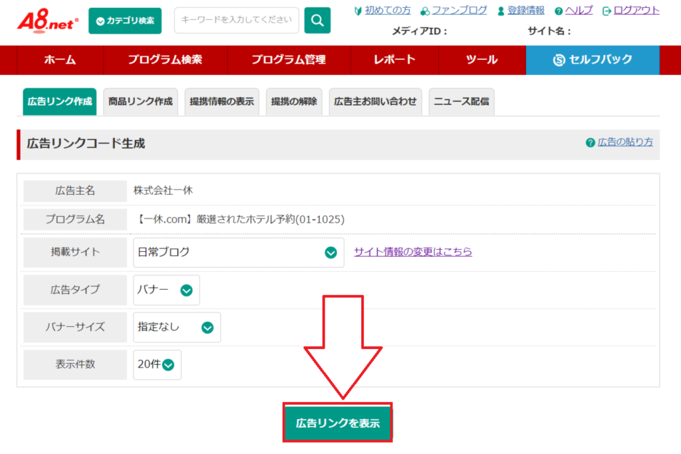Click the beginner leaf icon beside 初めての方

tap(358, 11)
